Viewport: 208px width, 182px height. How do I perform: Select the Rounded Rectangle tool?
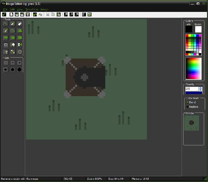20,38
